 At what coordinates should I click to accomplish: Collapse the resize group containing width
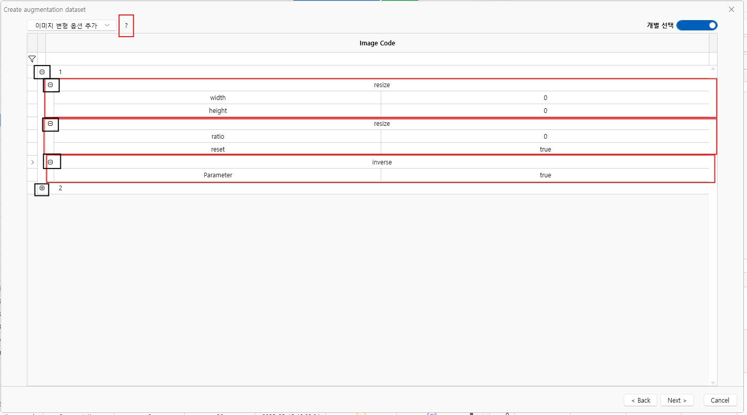tap(51, 85)
